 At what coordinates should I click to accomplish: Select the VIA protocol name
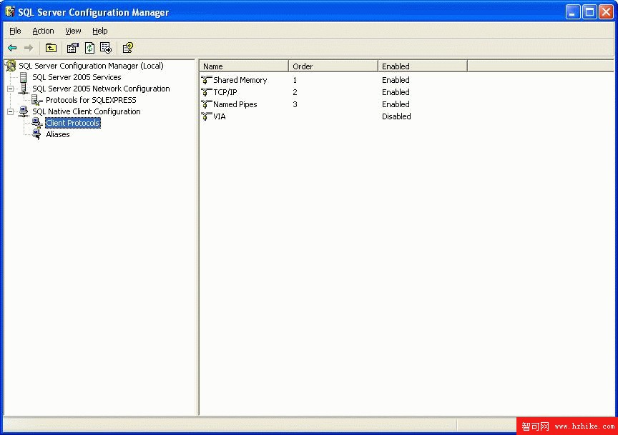[x=219, y=116]
